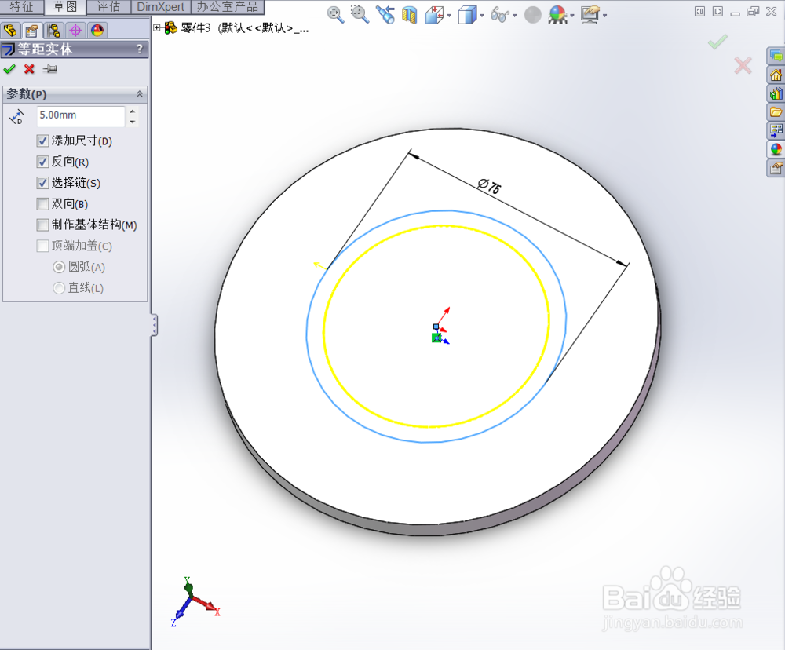Switch to the 评估 tab
Image resolution: width=785 pixels, height=650 pixels.
click(x=108, y=6)
